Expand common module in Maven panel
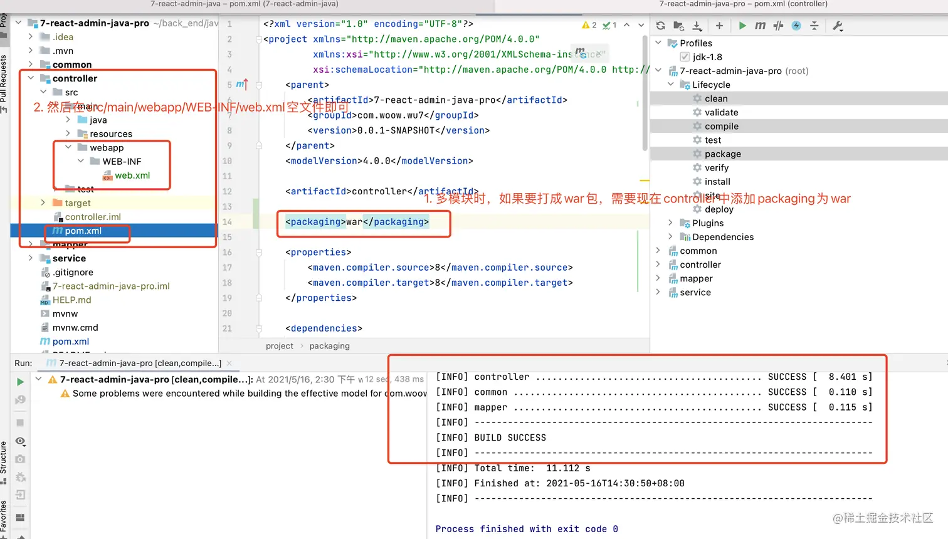This screenshot has height=539, width=948. click(x=658, y=250)
